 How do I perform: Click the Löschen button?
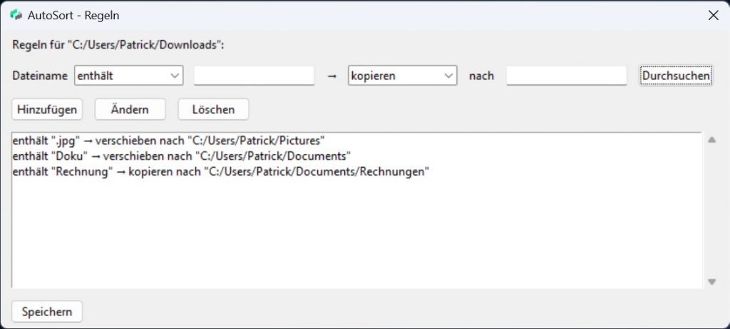(213, 109)
